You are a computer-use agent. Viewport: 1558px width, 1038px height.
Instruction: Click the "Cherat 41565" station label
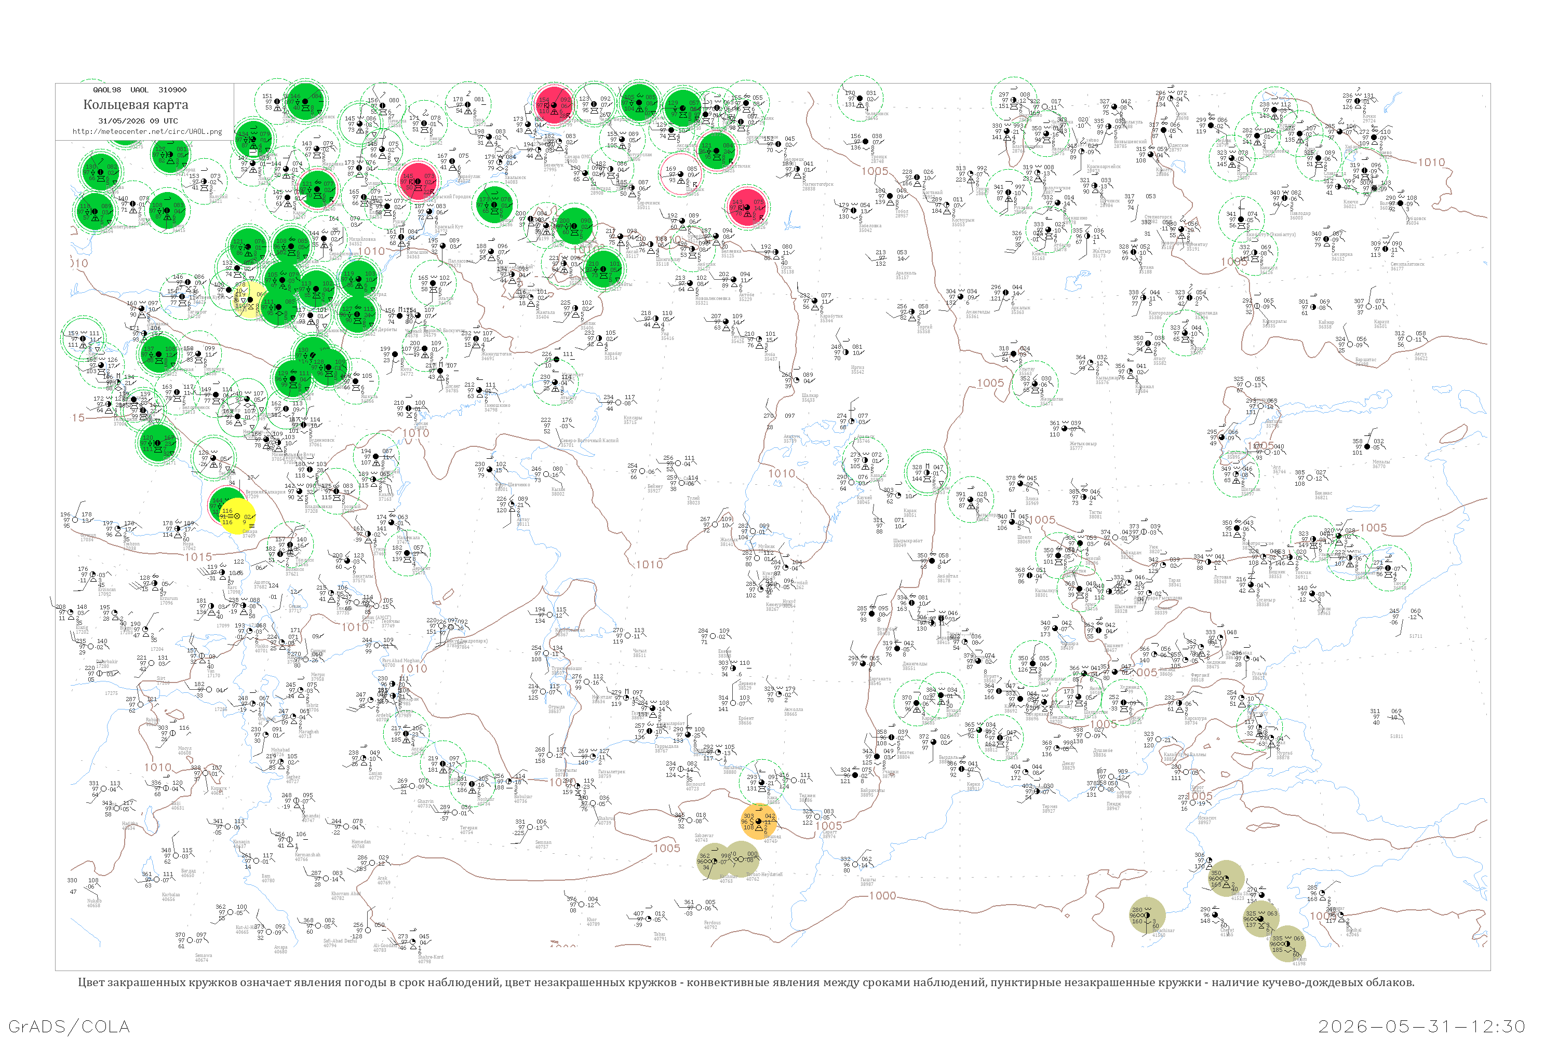(x=1227, y=932)
